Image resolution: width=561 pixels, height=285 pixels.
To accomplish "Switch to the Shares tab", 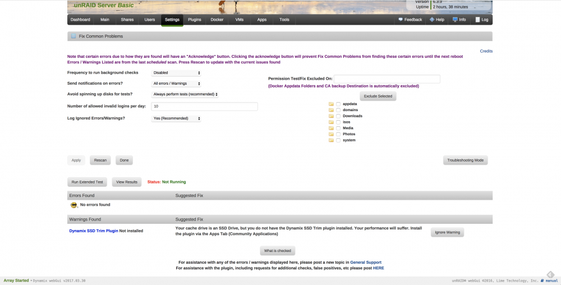I will click(127, 20).
